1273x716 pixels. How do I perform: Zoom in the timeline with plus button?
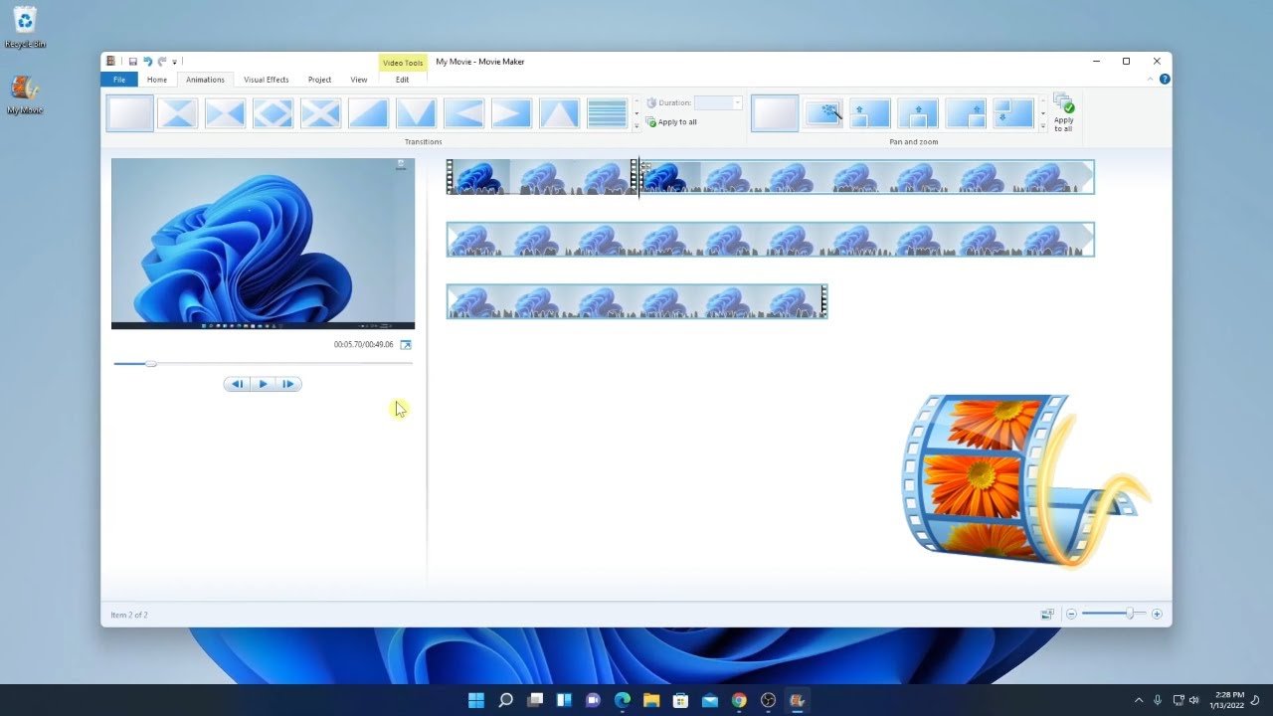coord(1157,615)
